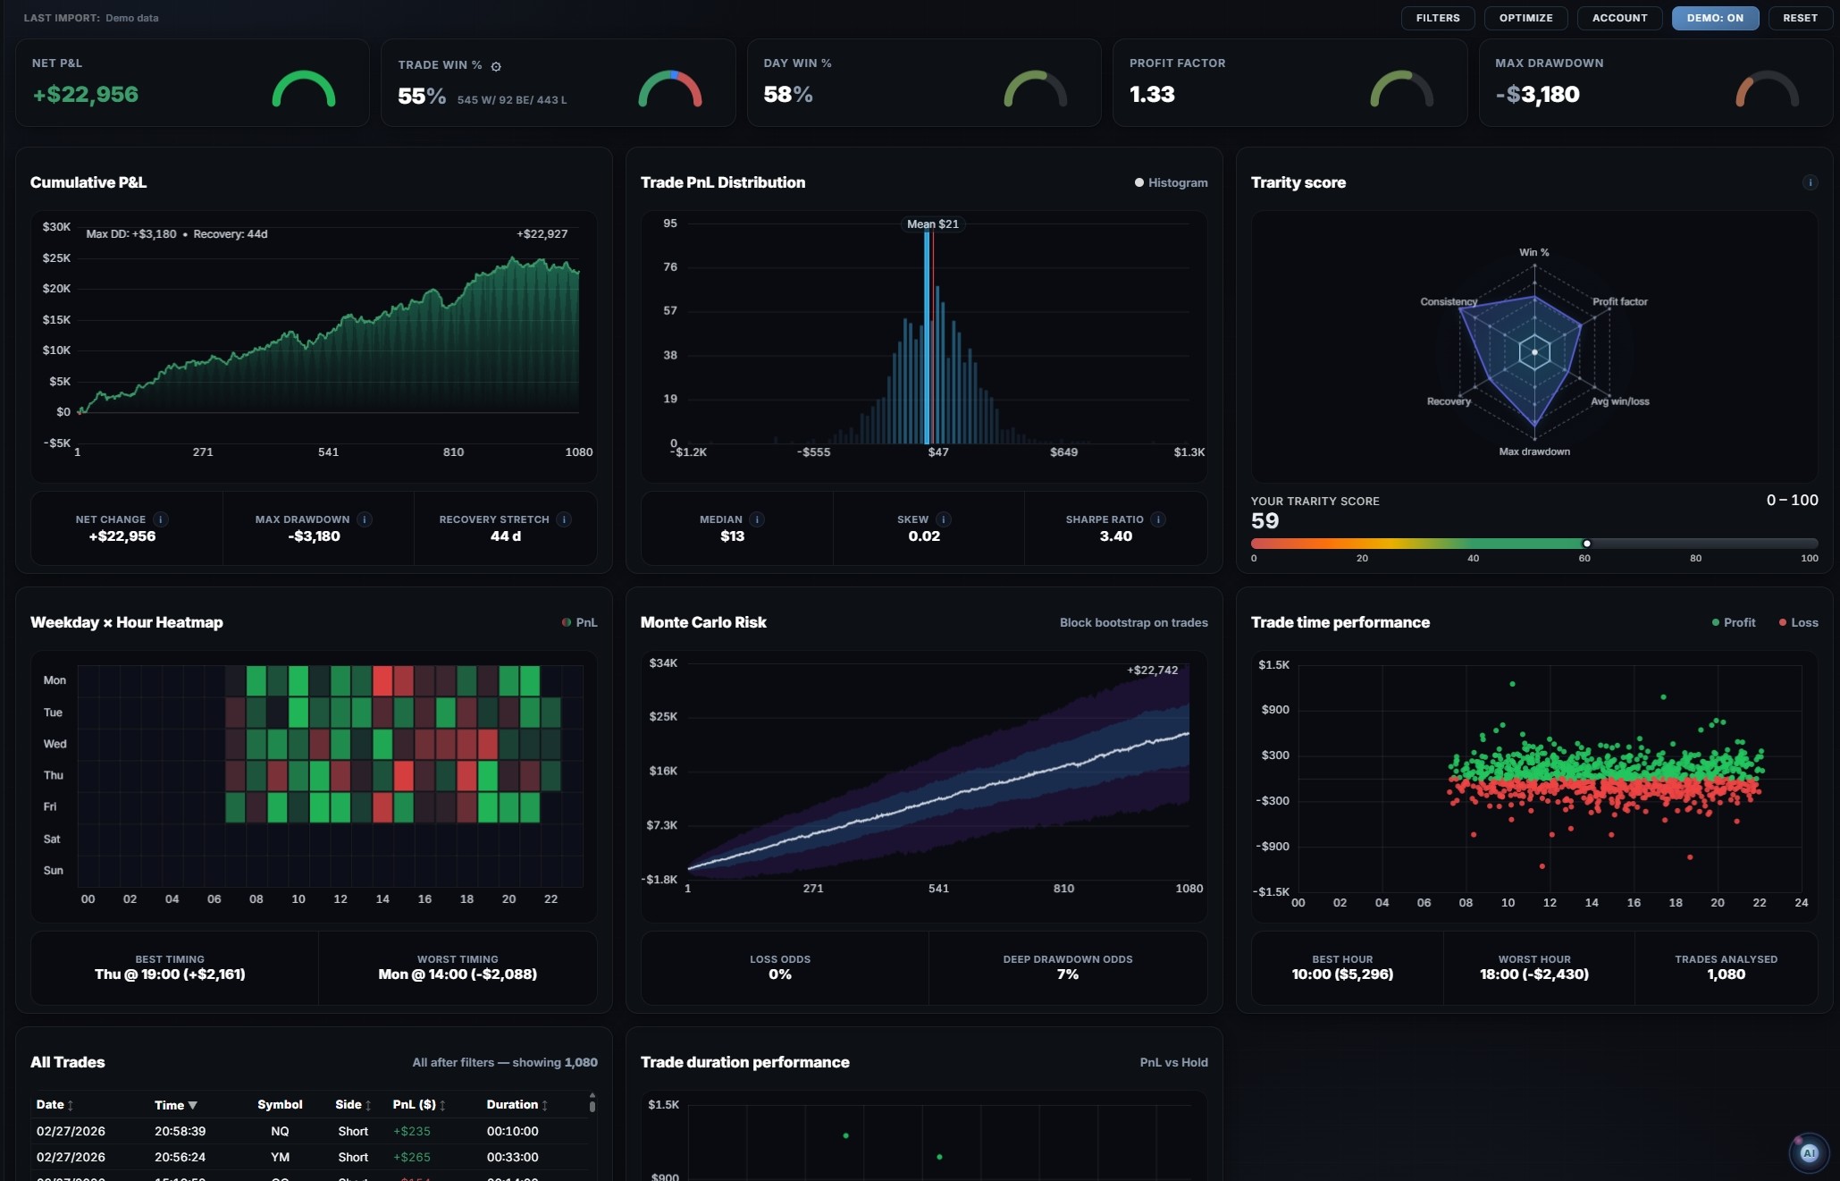This screenshot has height=1181, width=1840.
Task: Click 'All after filters — showing 1,080'
Action: 505,1062
